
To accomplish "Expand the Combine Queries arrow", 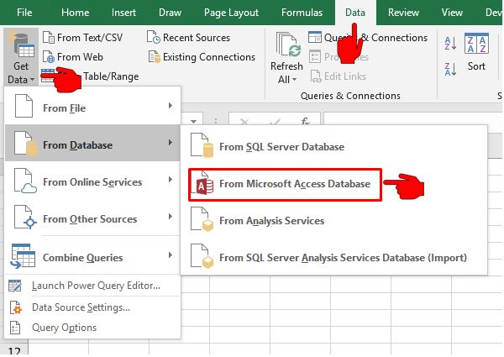I will 171,255.
